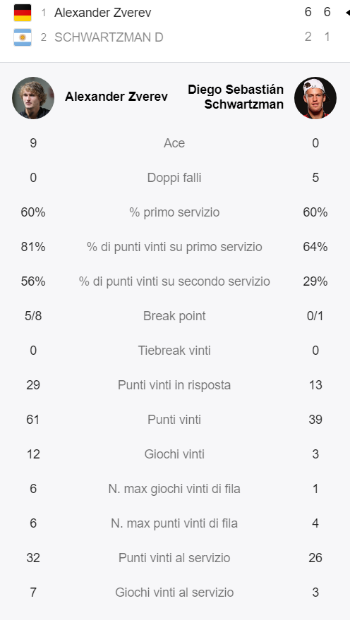Click the Doppi falli statistic label

point(174,178)
